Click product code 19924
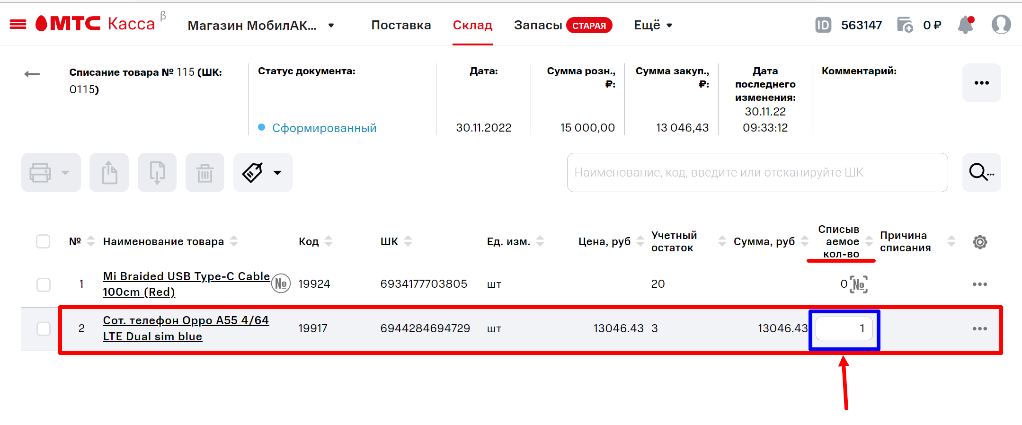1022x425 pixels. tap(314, 284)
